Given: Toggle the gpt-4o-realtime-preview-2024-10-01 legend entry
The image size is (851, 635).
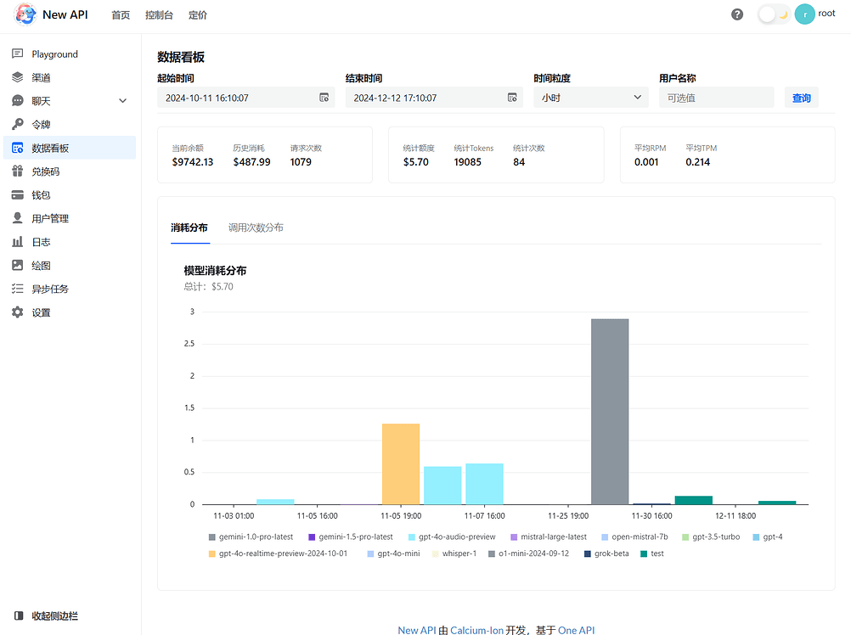Looking at the screenshot, I should click(278, 554).
